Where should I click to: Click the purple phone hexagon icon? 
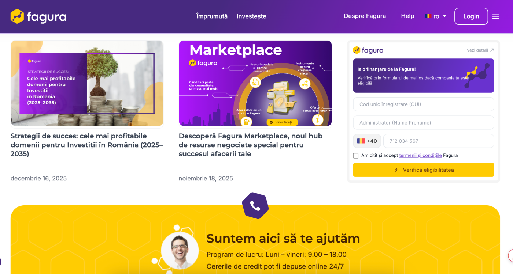(255, 206)
